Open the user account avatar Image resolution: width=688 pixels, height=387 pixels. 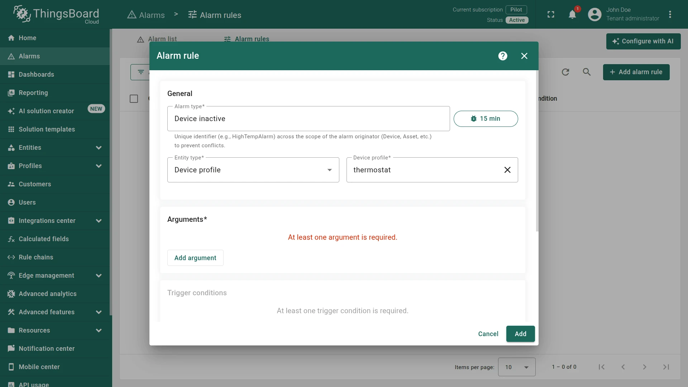tap(594, 14)
